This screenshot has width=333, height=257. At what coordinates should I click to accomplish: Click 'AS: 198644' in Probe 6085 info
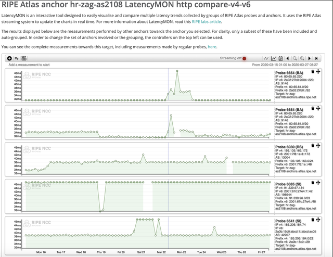click(x=284, y=195)
